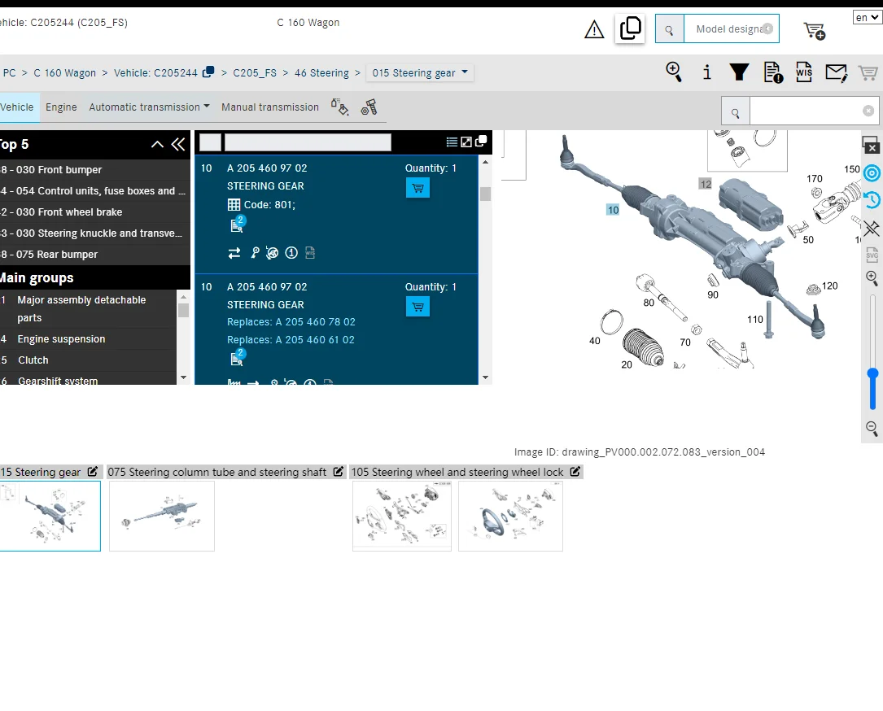Click the C205_FS breadcrumb
Screen dimensions: 883x711
(255, 72)
